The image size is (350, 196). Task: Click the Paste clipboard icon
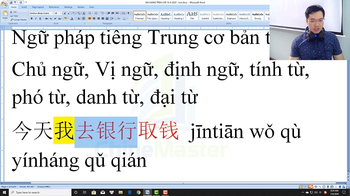[x=5, y=13]
